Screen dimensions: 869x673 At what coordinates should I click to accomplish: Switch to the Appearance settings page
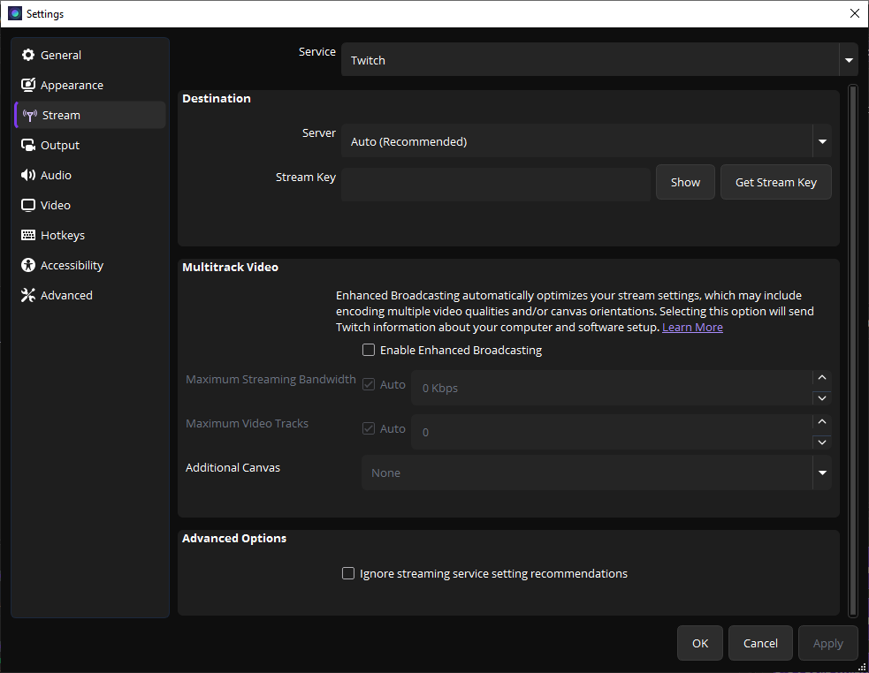click(90, 85)
